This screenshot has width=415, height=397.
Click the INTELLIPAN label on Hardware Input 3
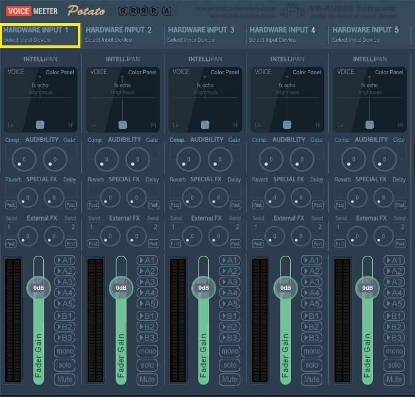click(205, 59)
